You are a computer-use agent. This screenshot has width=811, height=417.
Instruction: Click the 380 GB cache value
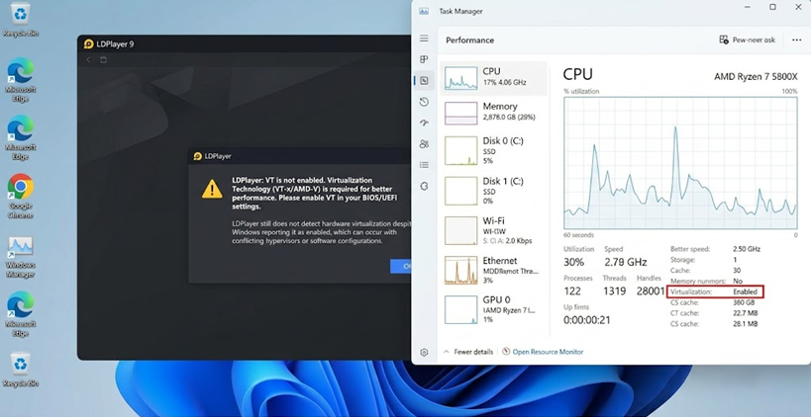click(744, 303)
